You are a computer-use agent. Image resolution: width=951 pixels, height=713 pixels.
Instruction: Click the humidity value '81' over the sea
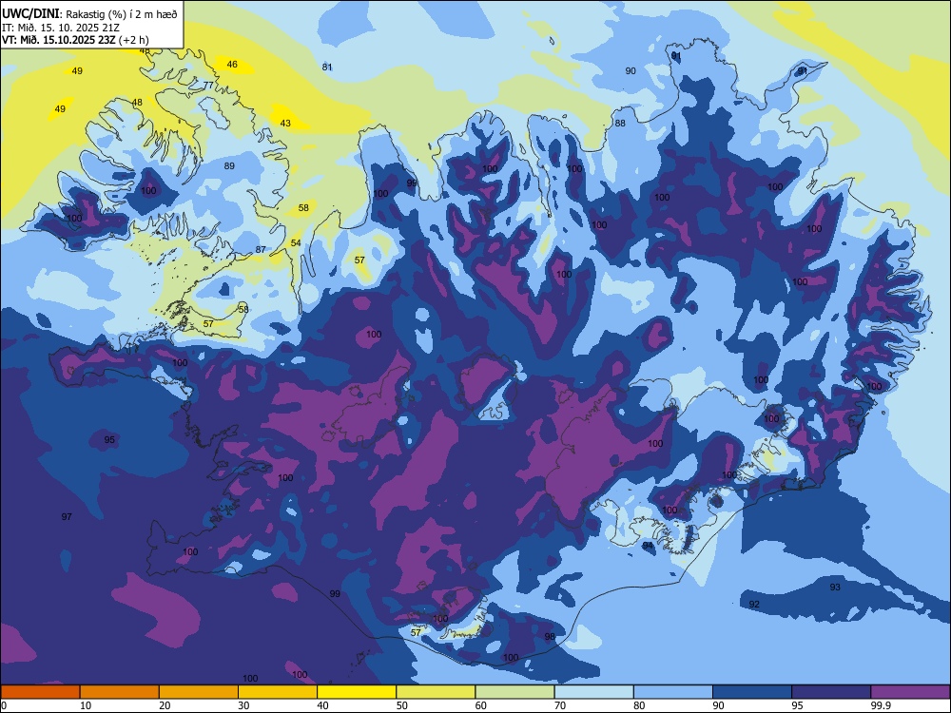(x=327, y=67)
